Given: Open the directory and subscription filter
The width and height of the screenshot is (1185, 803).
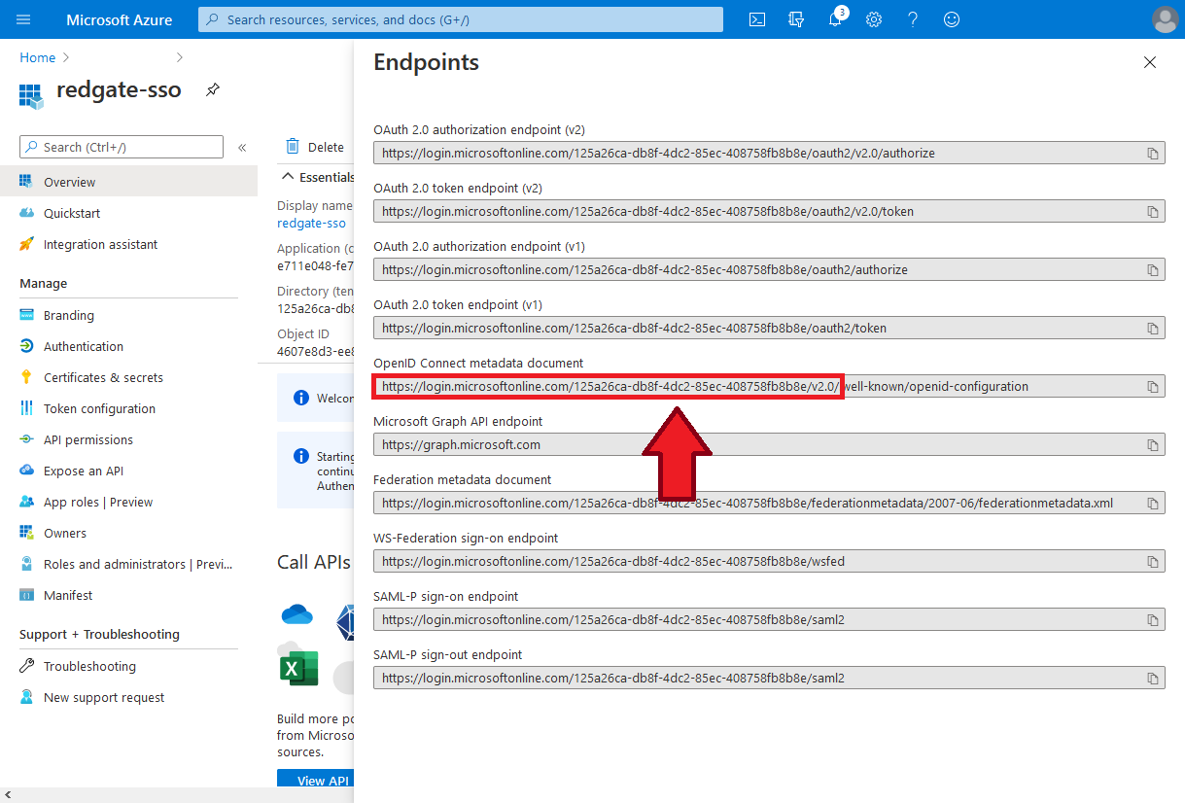Looking at the screenshot, I should click(795, 19).
